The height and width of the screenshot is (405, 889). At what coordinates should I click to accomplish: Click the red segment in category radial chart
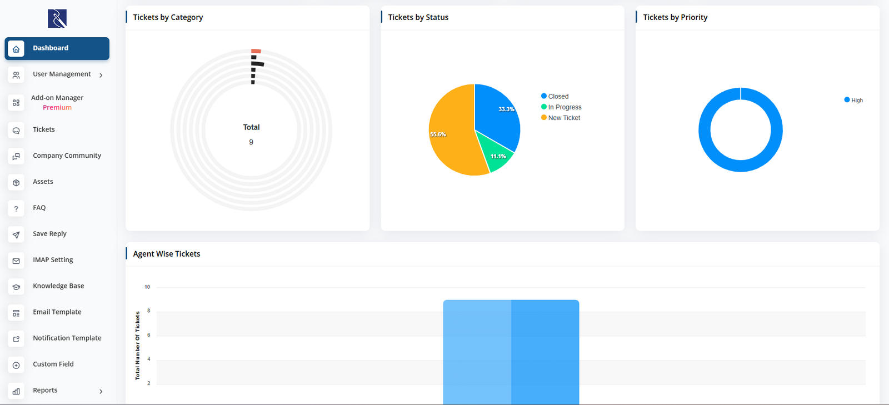pyautogui.click(x=256, y=51)
